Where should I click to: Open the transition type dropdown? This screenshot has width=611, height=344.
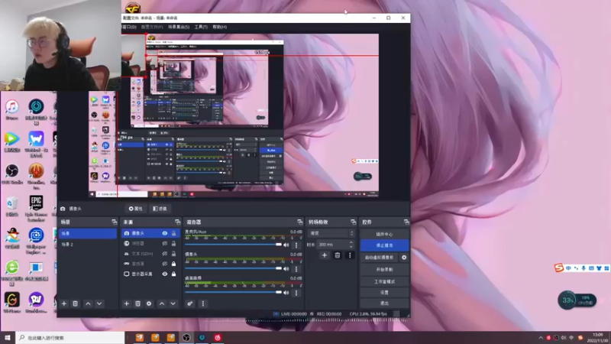coord(331,233)
